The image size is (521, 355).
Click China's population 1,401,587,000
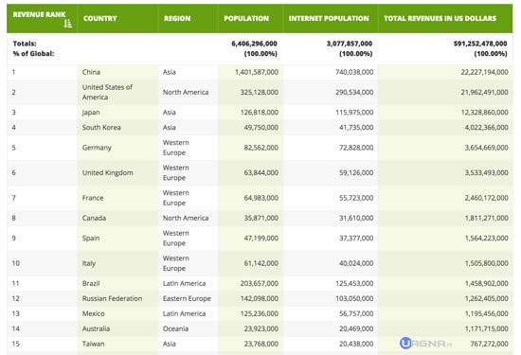click(x=257, y=72)
